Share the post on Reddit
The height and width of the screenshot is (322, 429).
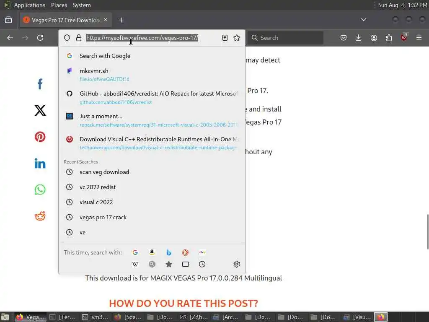pyautogui.click(x=40, y=216)
